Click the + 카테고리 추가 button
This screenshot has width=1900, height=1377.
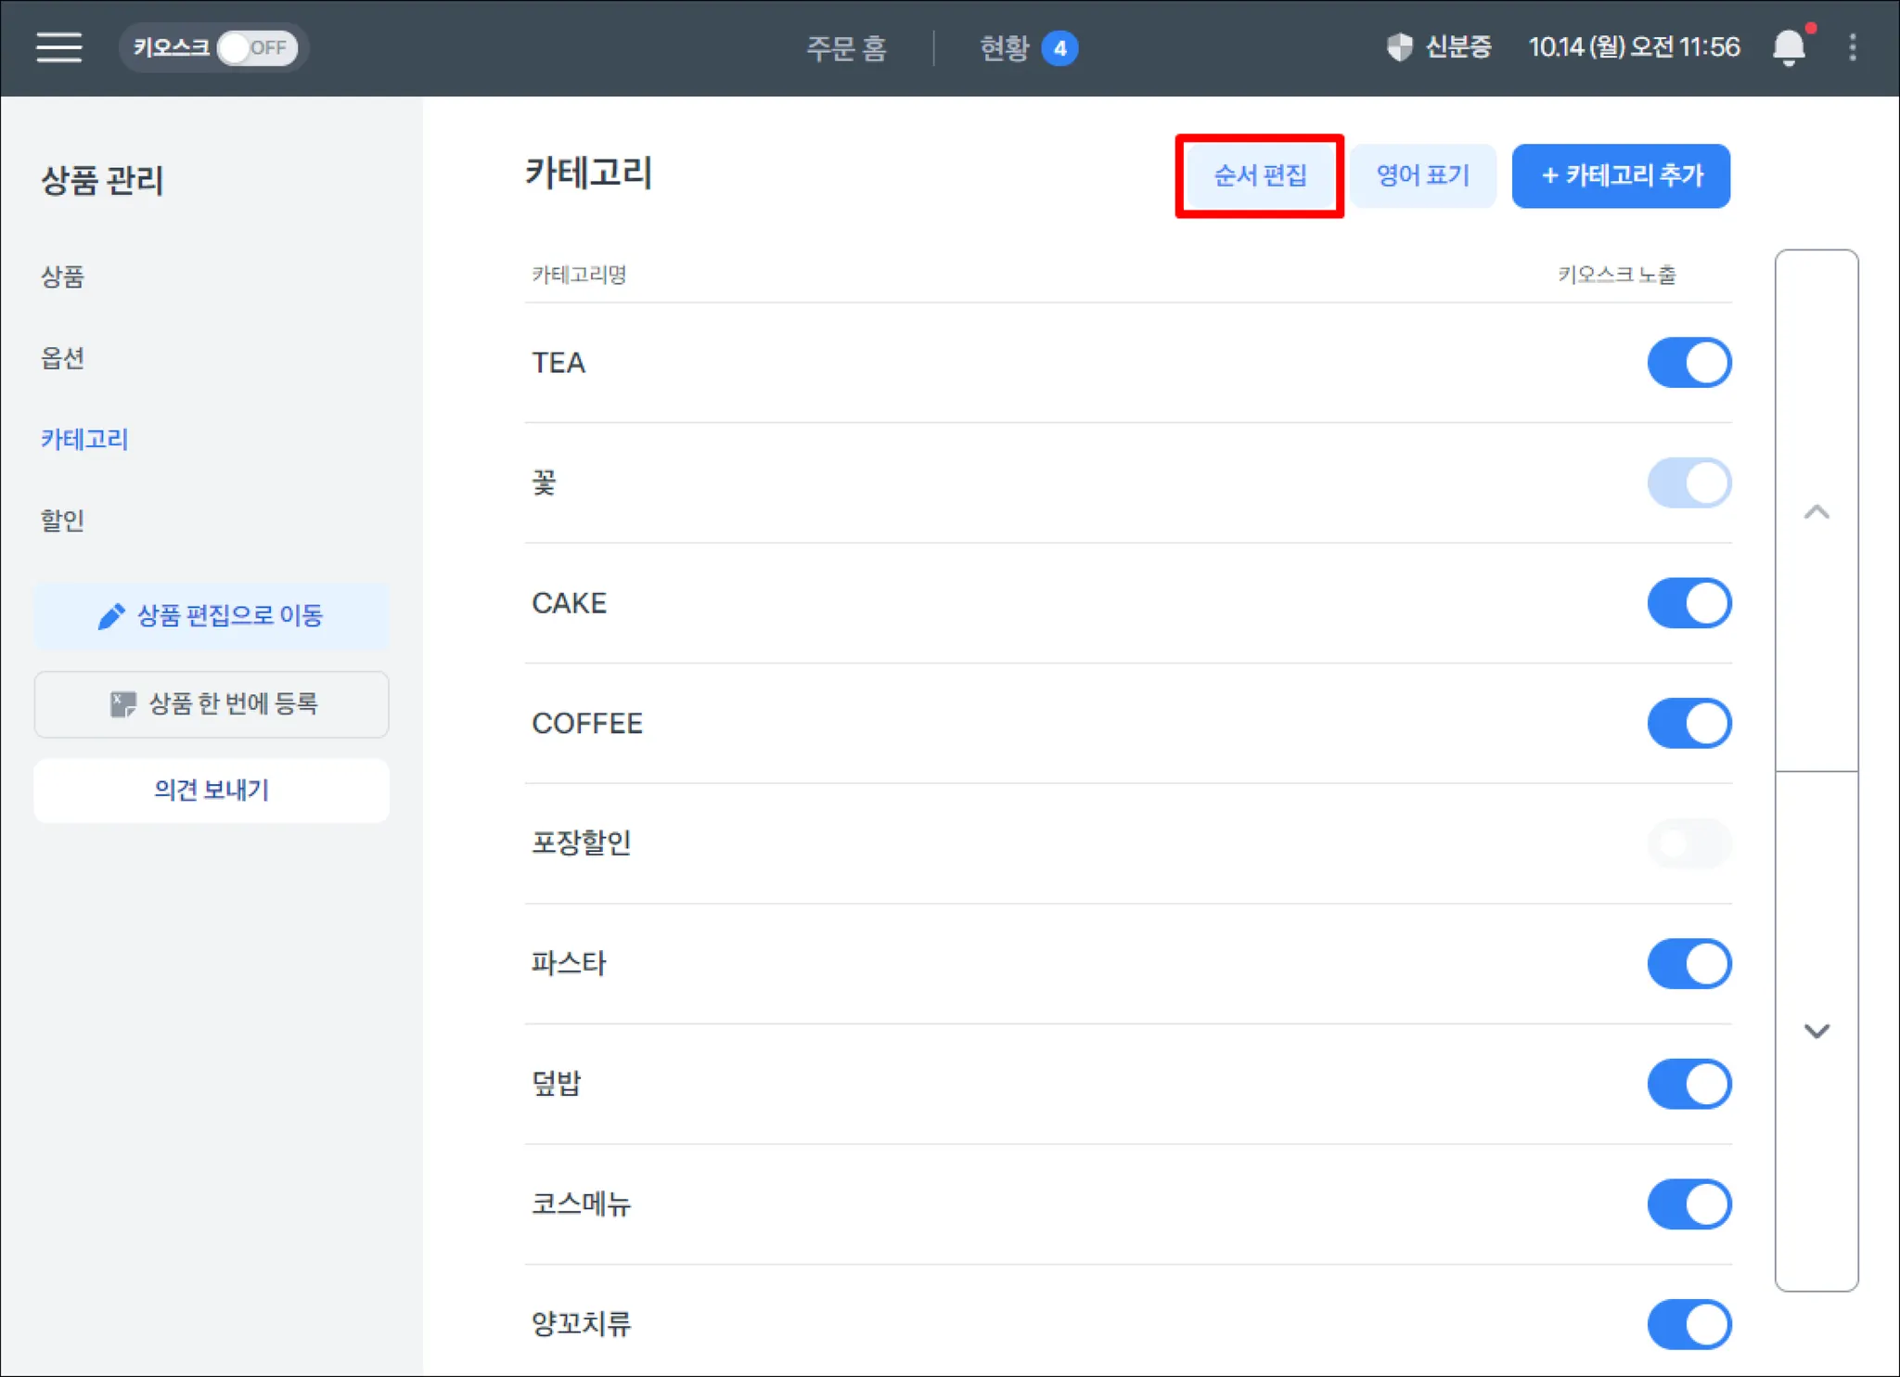[x=1620, y=175]
